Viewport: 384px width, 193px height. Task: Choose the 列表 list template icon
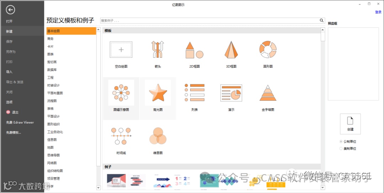pyautogui.click(x=194, y=93)
